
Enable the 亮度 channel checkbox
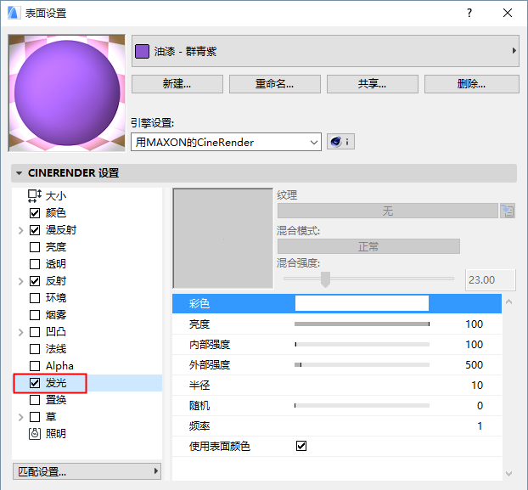tap(35, 247)
